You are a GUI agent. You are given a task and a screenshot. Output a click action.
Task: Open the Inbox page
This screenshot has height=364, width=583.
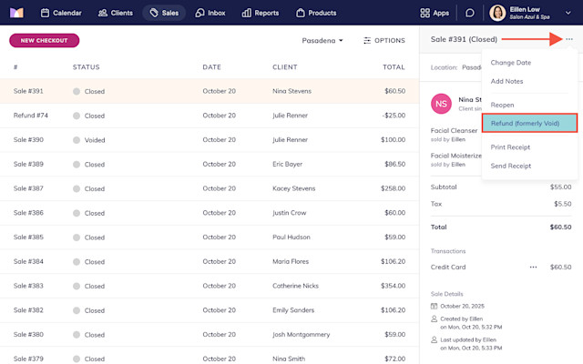point(210,13)
